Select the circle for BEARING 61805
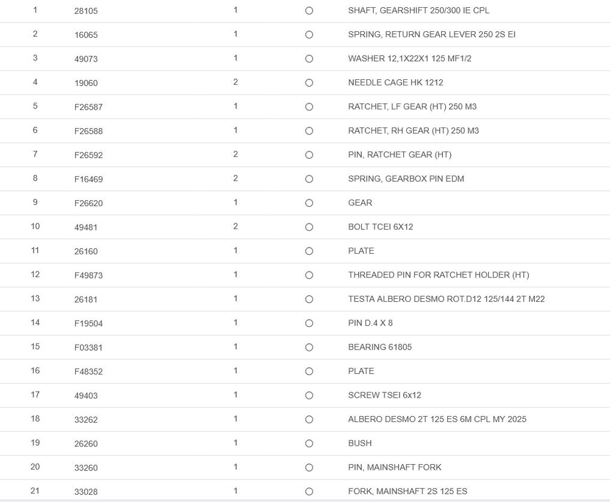Screen dimensions: 610x502 click(309, 347)
